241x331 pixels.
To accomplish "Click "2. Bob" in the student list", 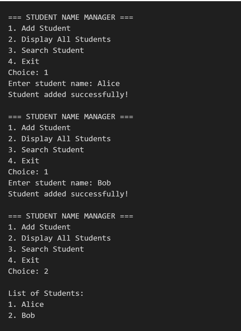I will 21,316.
